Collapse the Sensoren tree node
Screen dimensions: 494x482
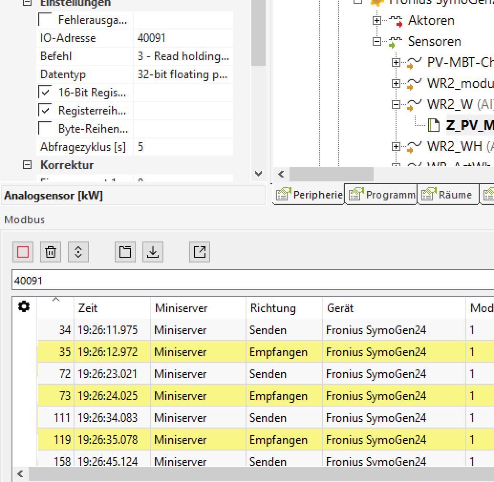pyautogui.click(x=377, y=42)
